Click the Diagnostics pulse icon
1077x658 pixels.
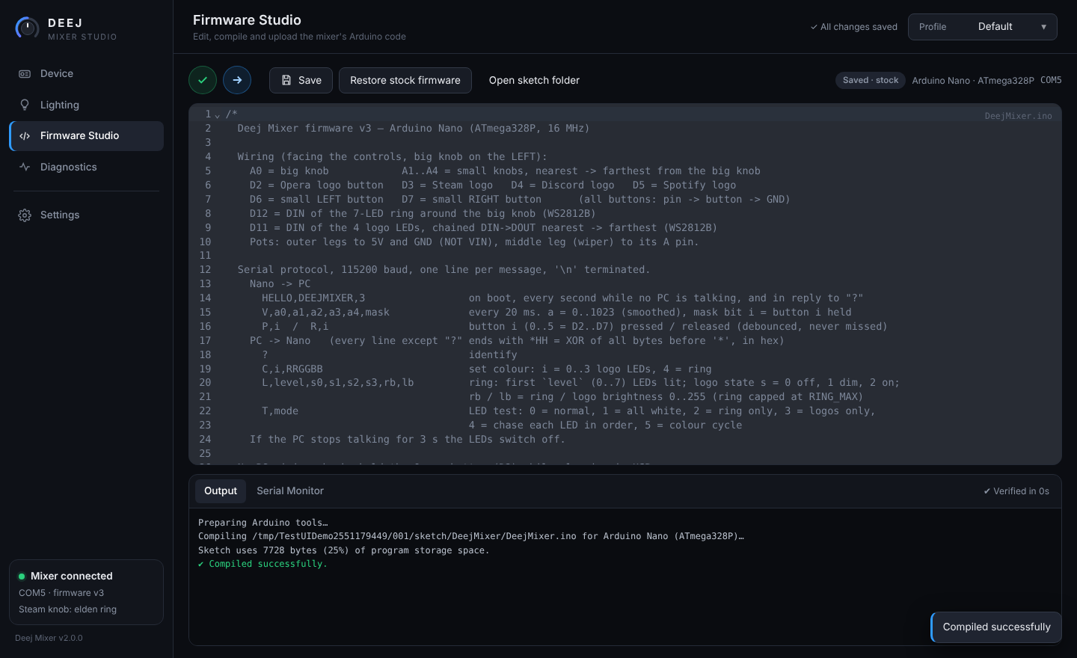click(x=25, y=167)
